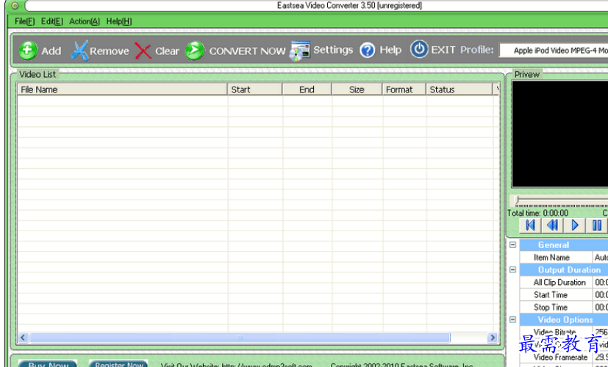The image size is (608, 367).
Task: Click the Settings label in toolbar
Action: (333, 50)
